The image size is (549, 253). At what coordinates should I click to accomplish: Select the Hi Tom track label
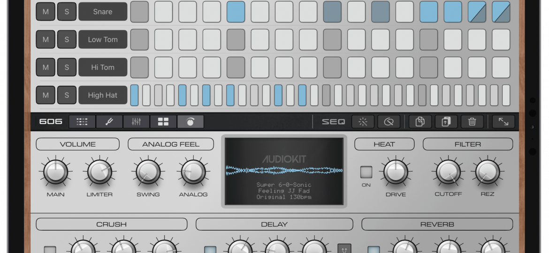pyautogui.click(x=103, y=67)
